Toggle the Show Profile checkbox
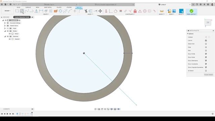The image size is (215, 121). [x=206, y=54]
